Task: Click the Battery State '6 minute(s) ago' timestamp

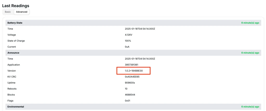Action: (250, 23)
